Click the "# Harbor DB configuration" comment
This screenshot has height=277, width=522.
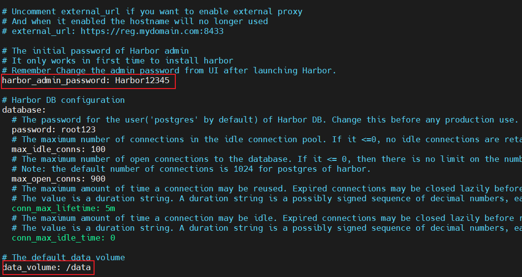[64, 100]
